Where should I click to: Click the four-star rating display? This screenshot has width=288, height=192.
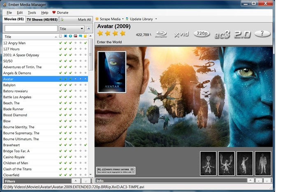(111, 33)
